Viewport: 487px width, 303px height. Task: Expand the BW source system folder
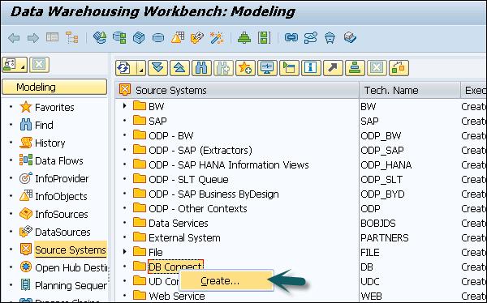tap(124, 106)
